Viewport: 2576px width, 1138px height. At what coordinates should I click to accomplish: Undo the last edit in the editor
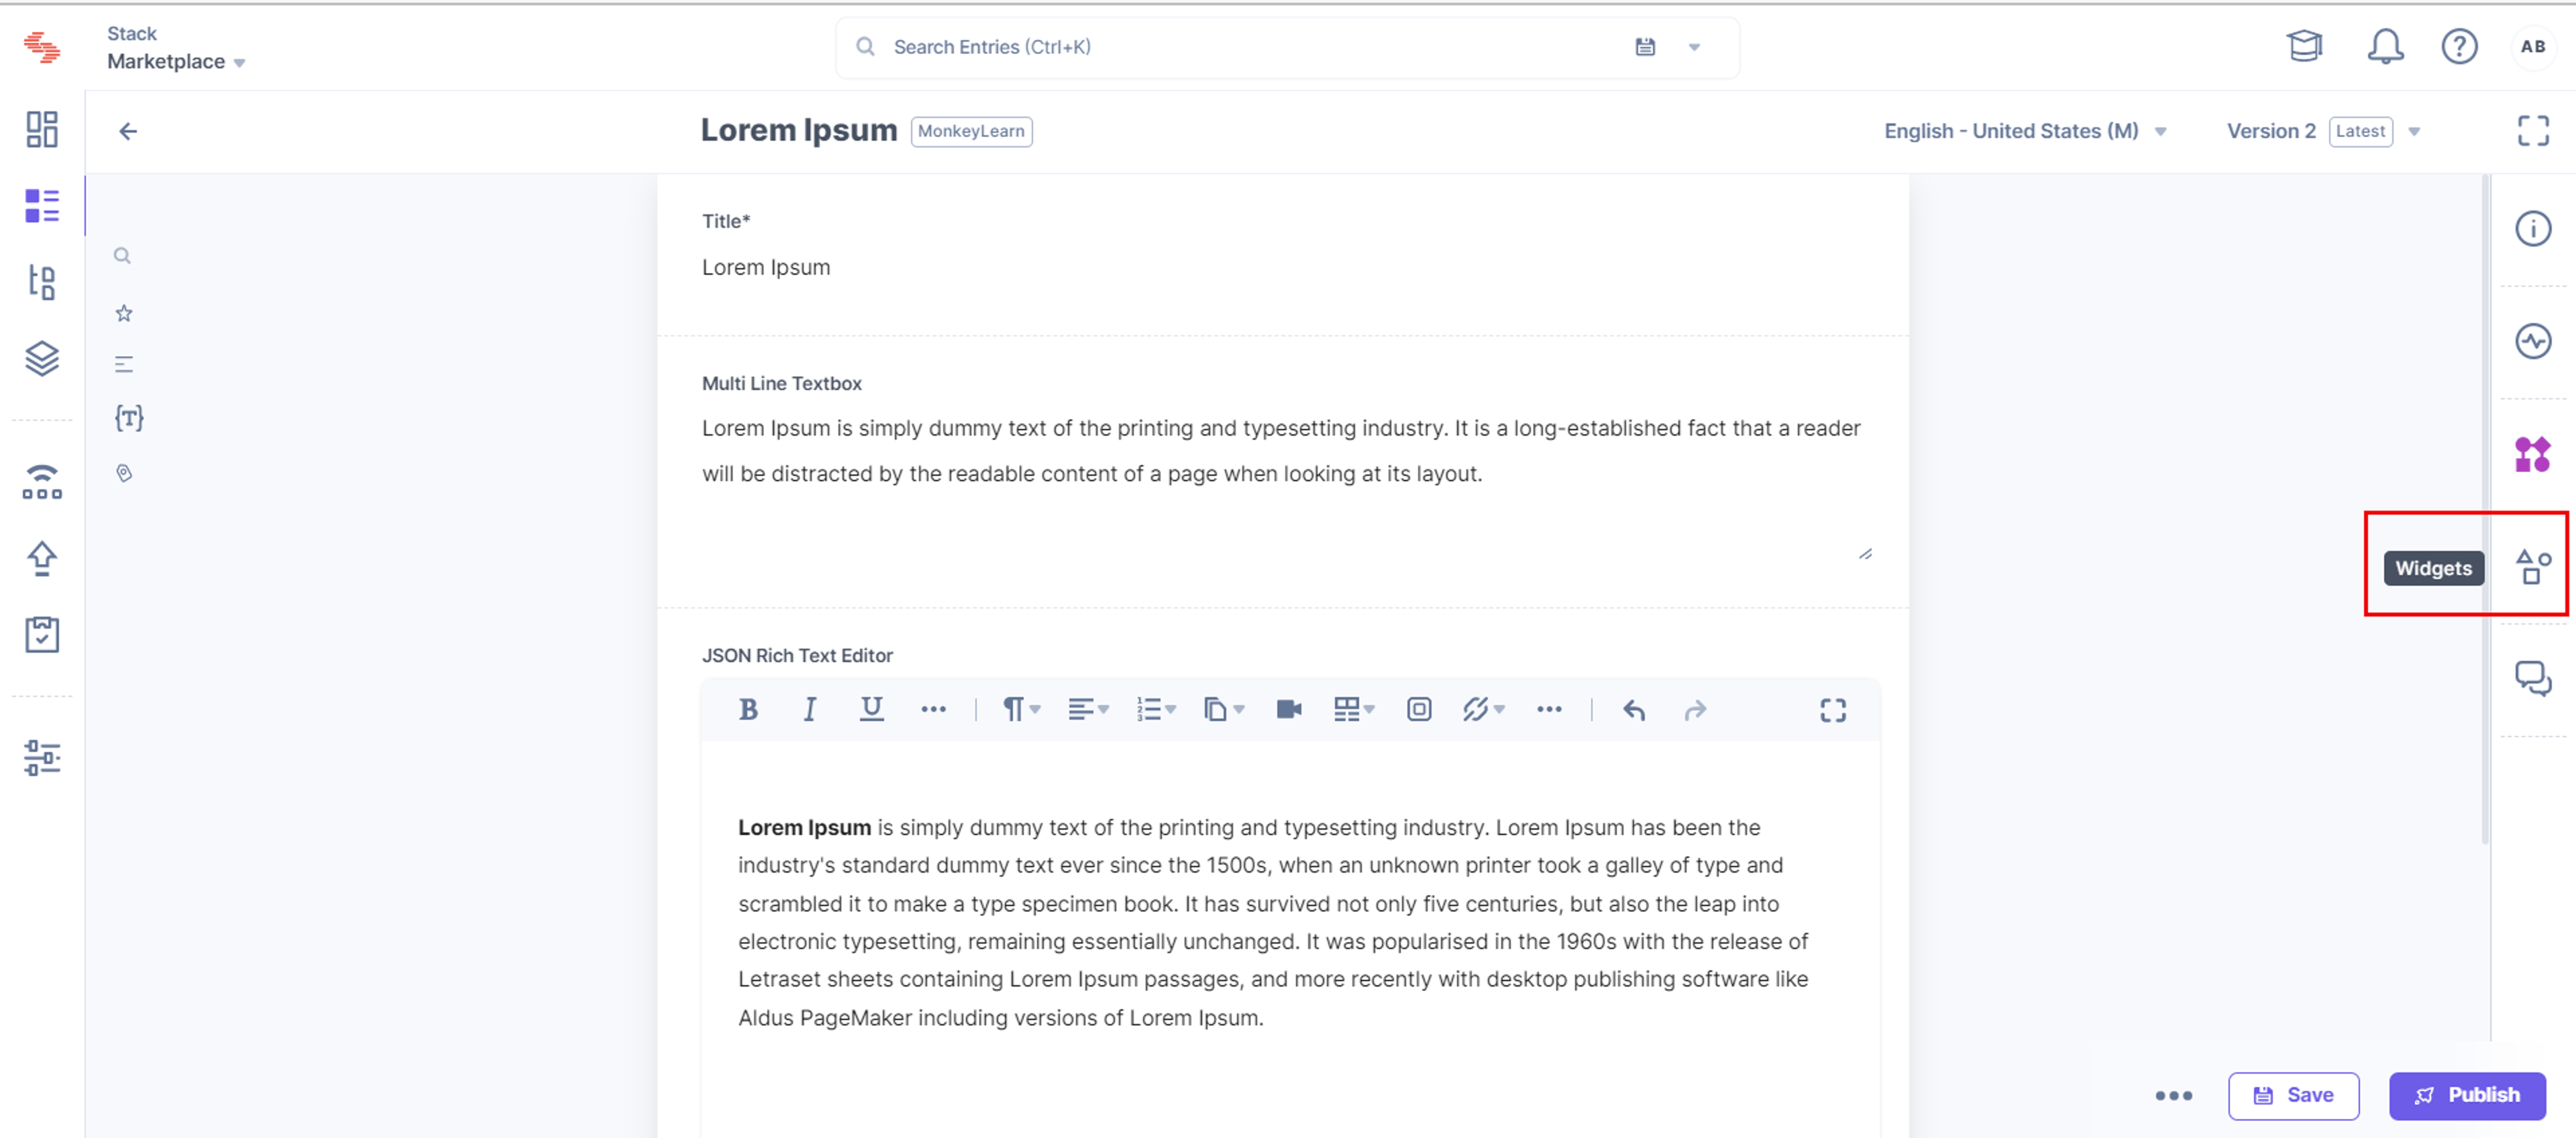(1634, 709)
